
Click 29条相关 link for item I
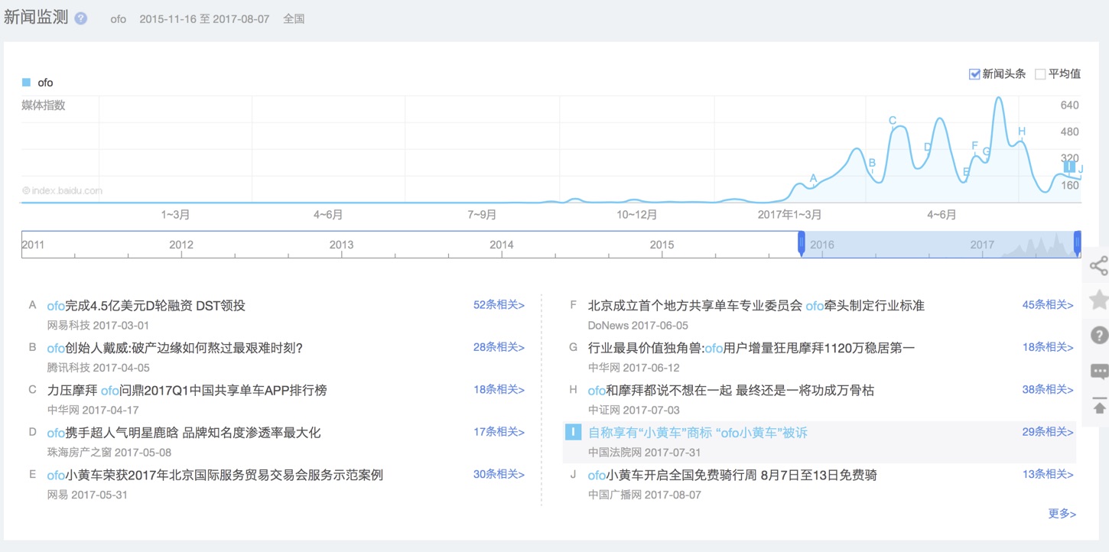coord(1048,432)
